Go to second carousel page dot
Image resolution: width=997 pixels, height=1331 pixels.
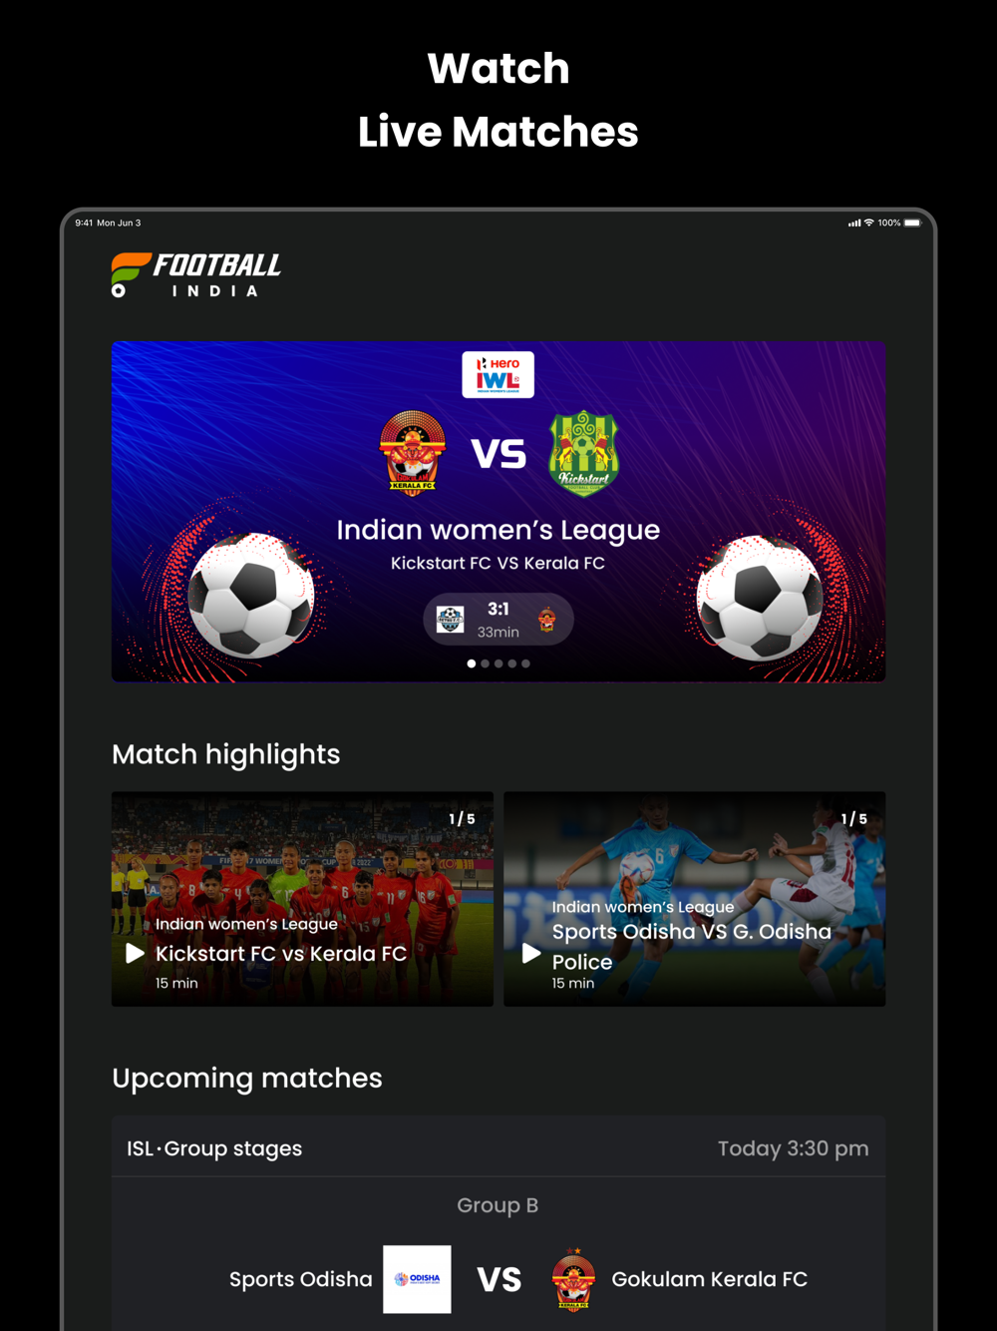click(x=486, y=664)
